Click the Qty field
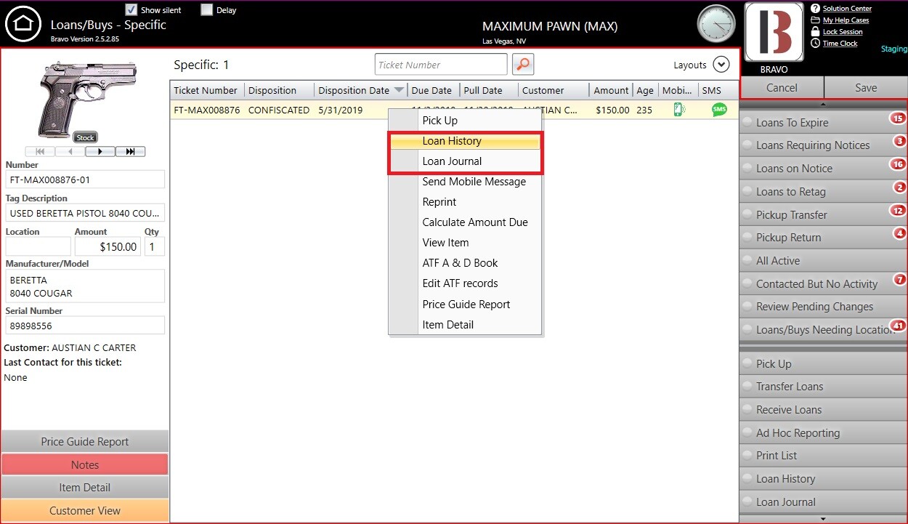 coord(153,246)
